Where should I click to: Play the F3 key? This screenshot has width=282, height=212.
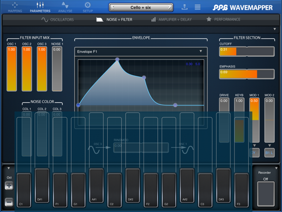click(242, 190)
